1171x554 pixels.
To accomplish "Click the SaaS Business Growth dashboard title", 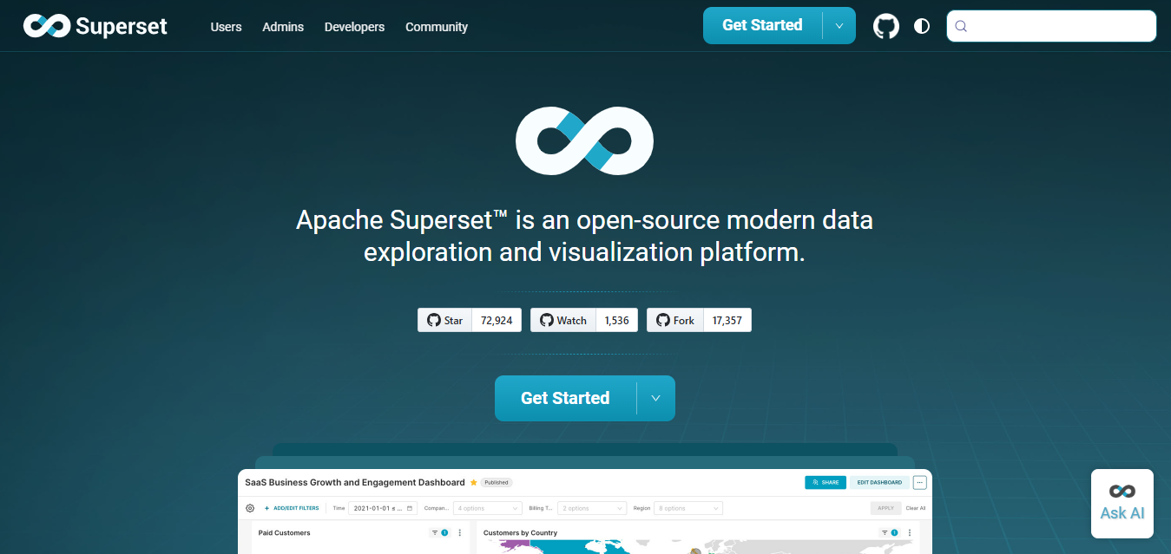I will coord(355,482).
